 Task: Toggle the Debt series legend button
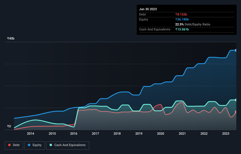[14, 145]
